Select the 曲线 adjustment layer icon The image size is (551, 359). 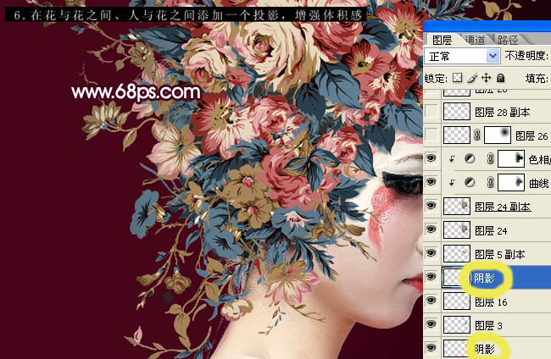coord(470,182)
